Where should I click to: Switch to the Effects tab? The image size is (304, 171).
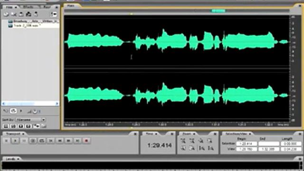click(28, 7)
